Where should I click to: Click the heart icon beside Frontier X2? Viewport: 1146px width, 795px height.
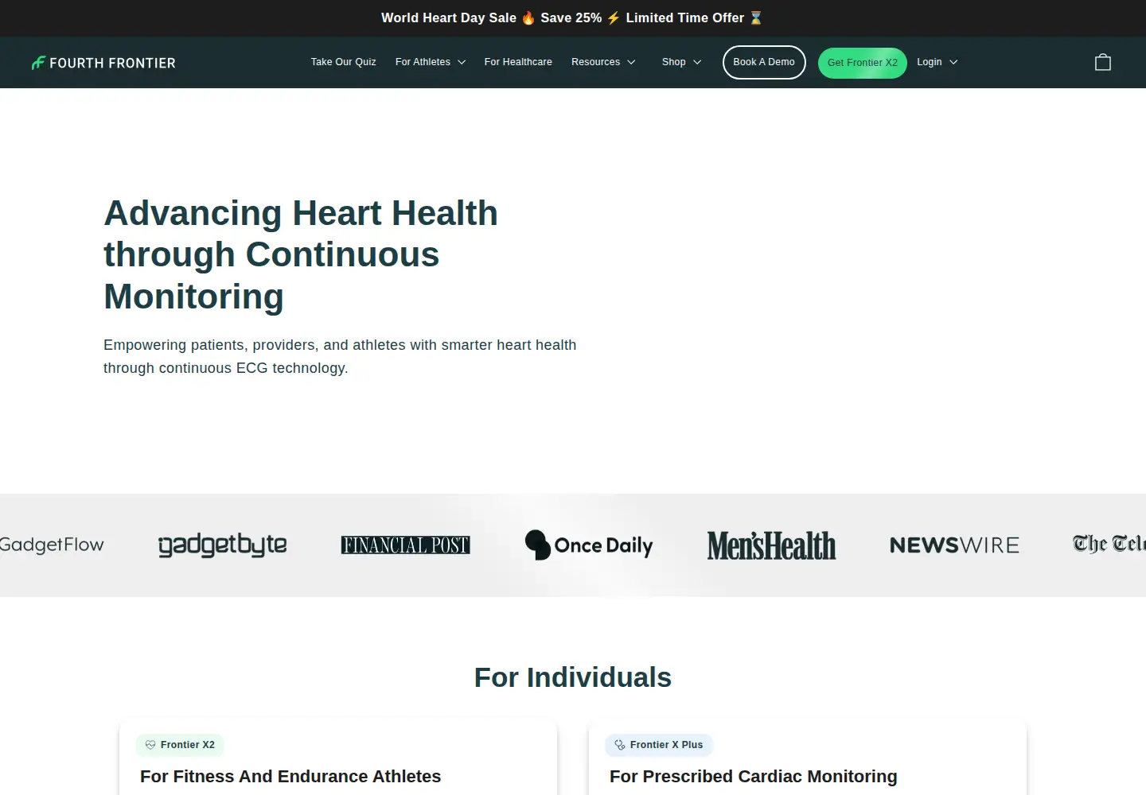(150, 745)
